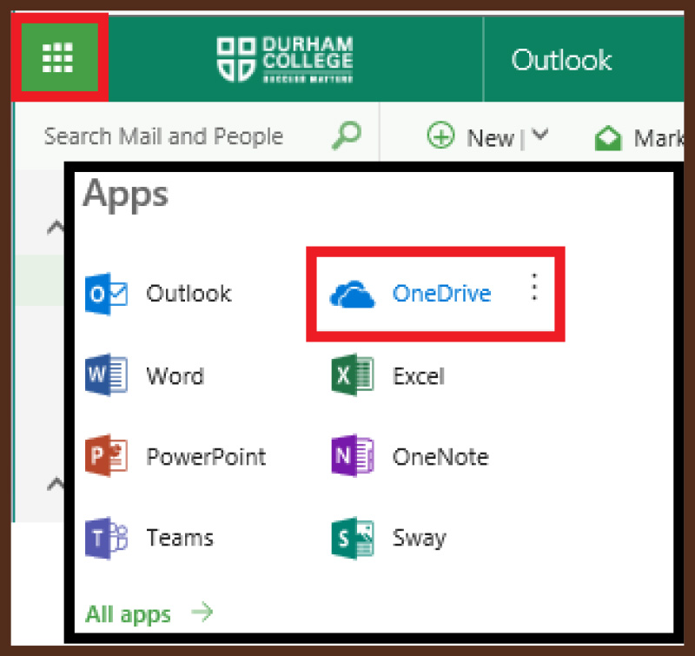Screen dimensions: 695x656
Task: Click the green New plus icon
Action: [x=441, y=136]
